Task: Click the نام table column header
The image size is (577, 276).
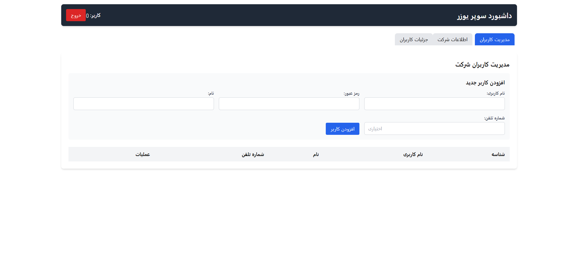Action: click(316, 154)
